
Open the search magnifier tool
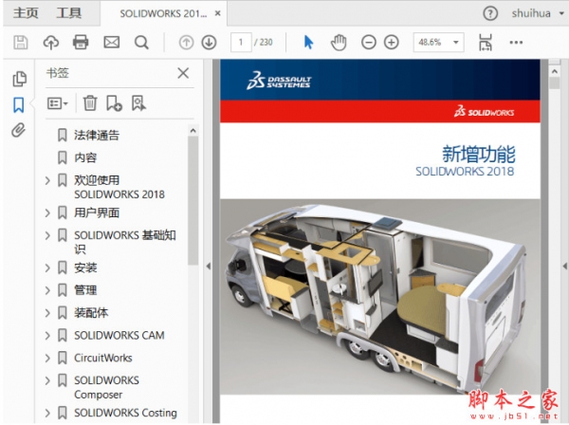[141, 43]
